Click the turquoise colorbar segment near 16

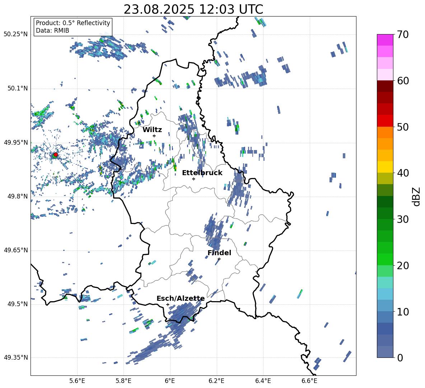tap(385, 282)
